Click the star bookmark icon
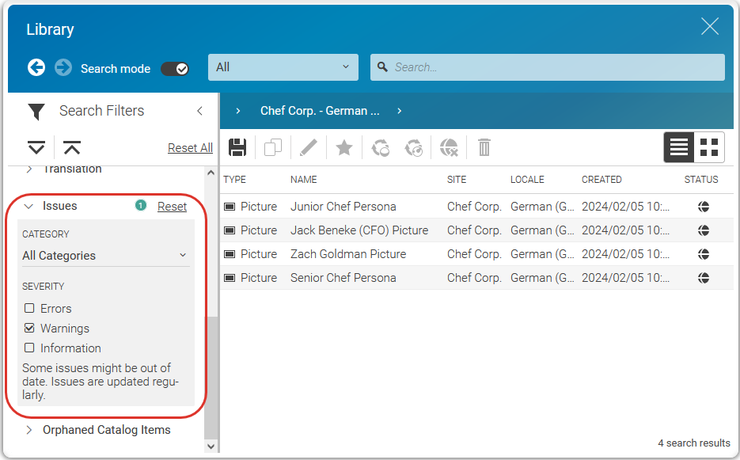740x460 pixels. click(x=344, y=147)
